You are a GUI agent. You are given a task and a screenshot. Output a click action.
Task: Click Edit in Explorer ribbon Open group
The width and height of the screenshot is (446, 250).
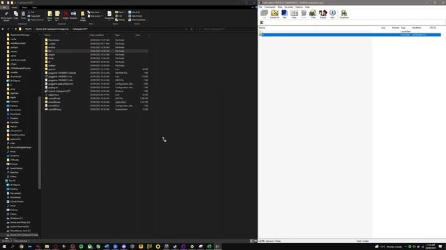coord(119,16)
